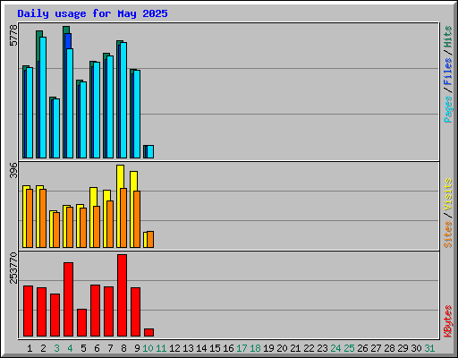The image size is (458, 358).
Task: Click day 8 on the x-axis
Action: [123, 348]
